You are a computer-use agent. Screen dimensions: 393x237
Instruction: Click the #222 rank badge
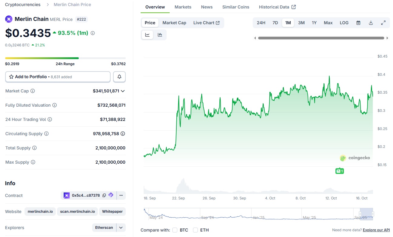click(81, 19)
